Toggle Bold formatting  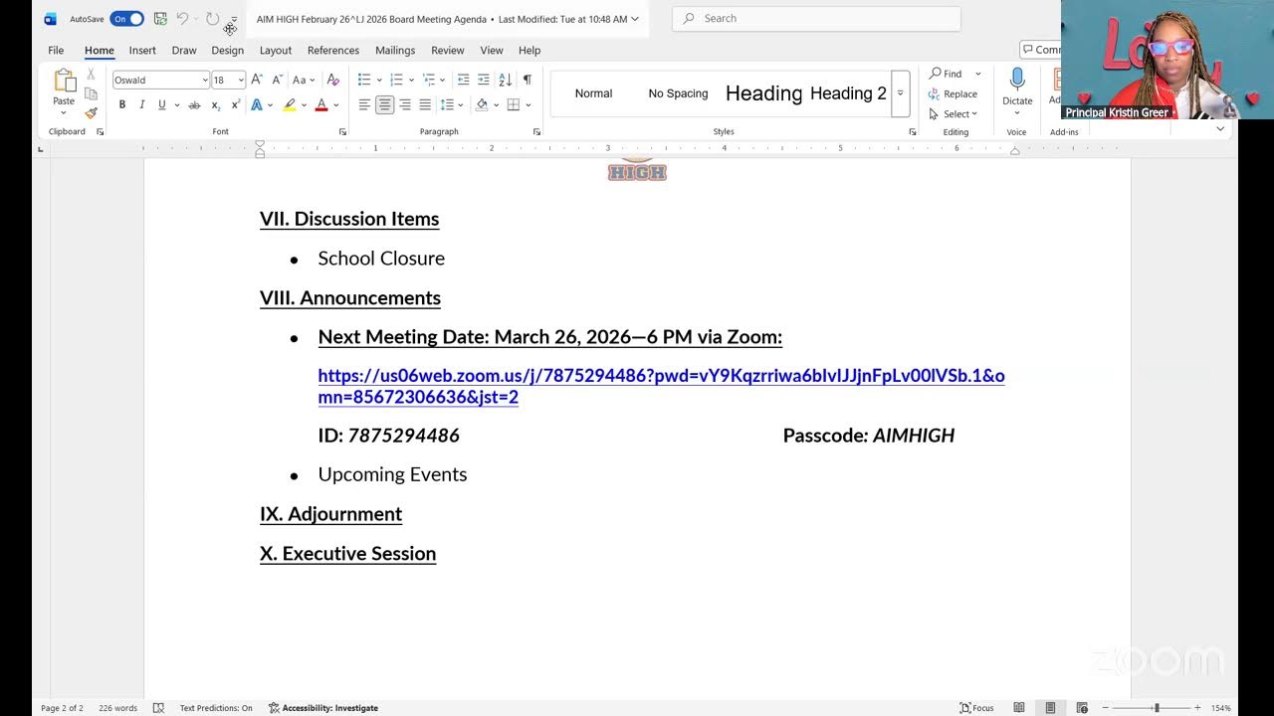pyautogui.click(x=122, y=104)
